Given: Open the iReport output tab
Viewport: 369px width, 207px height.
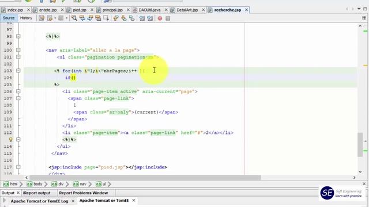Looking at the screenshot, I should click(x=37, y=193).
